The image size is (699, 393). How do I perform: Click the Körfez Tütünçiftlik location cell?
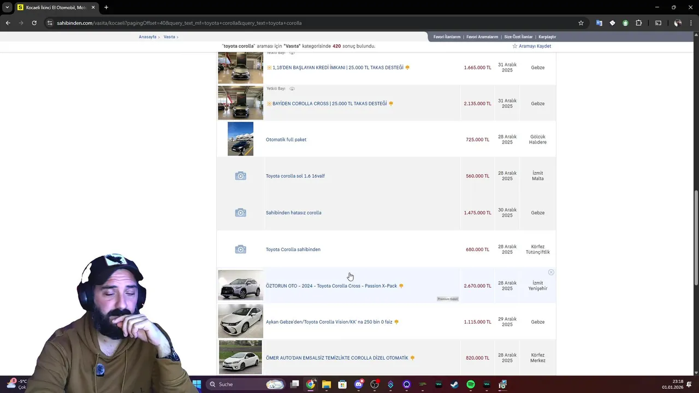coord(538,249)
